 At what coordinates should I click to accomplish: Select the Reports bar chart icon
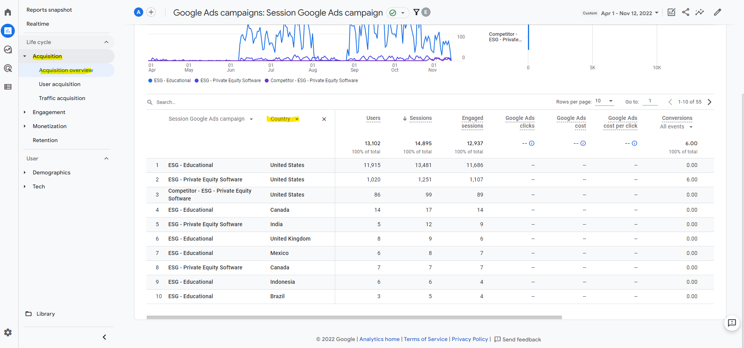[8, 31]
